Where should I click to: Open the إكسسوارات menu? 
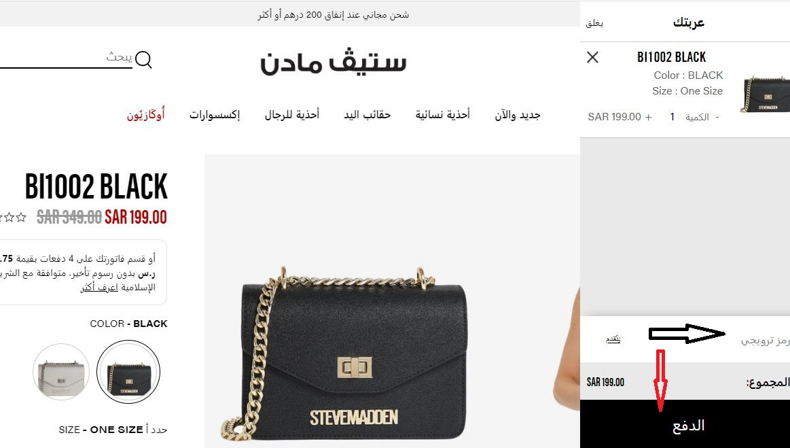(x=215, y=115)
